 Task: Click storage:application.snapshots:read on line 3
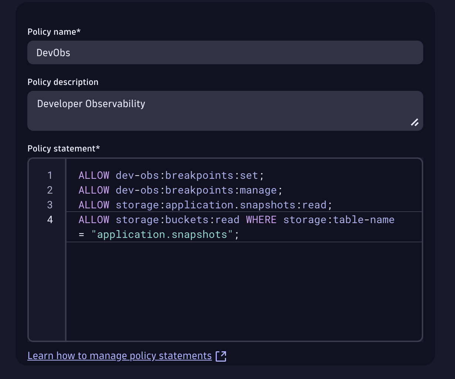click(x=223, y=205)
